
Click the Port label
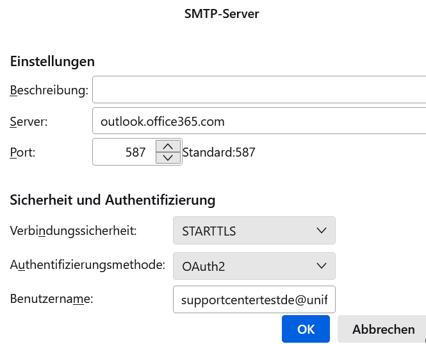(x=23, y=153)
